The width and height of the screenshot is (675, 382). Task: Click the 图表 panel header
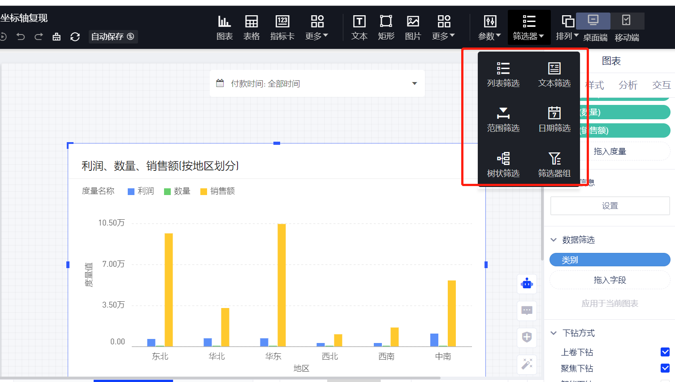611,61
